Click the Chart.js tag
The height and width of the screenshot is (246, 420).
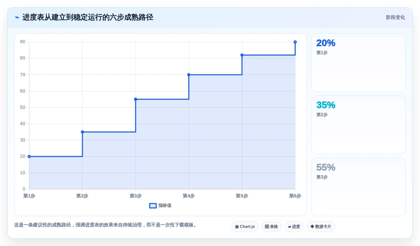(245, 226)
